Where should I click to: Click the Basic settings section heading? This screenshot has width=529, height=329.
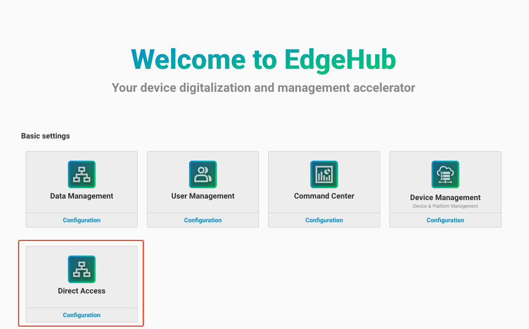point(46,136)
